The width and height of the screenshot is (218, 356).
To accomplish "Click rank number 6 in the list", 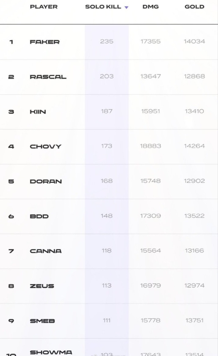I will (x=11, y=216).
